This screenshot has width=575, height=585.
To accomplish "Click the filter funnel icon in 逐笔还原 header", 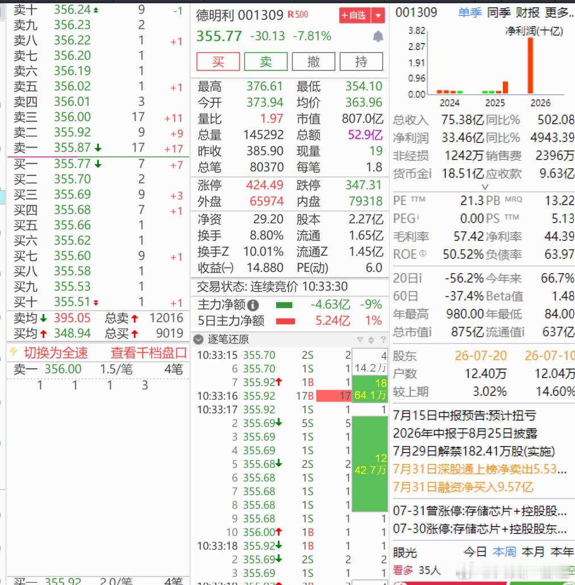I will point(360,340).
